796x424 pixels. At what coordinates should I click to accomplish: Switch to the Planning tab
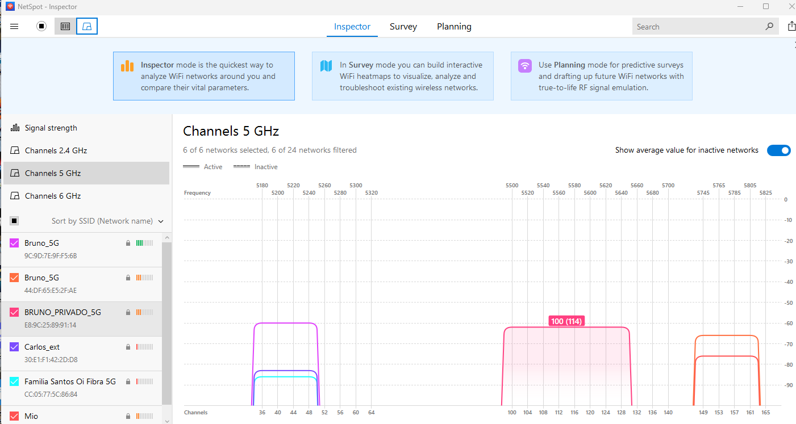tap(454, 27)
